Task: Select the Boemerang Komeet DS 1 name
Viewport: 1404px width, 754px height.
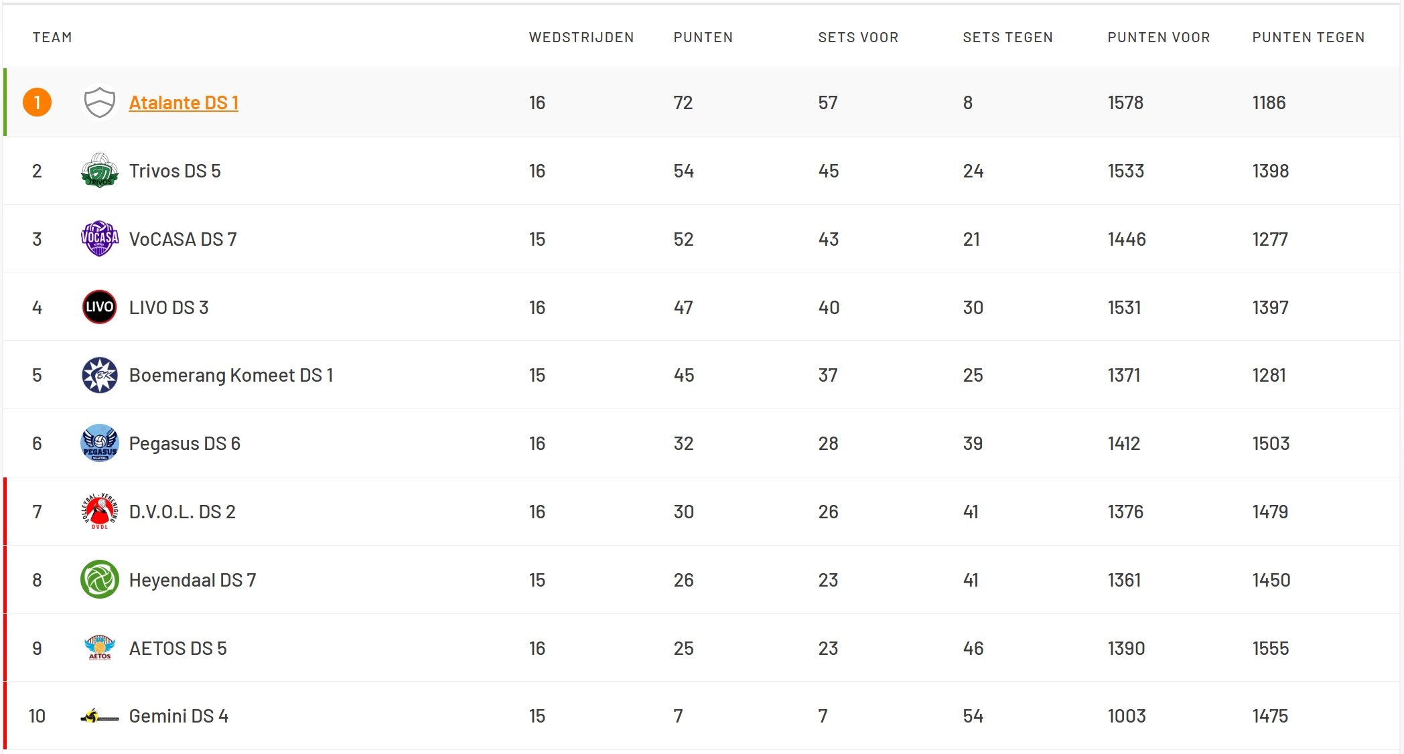Action: (x=231, y=375)
